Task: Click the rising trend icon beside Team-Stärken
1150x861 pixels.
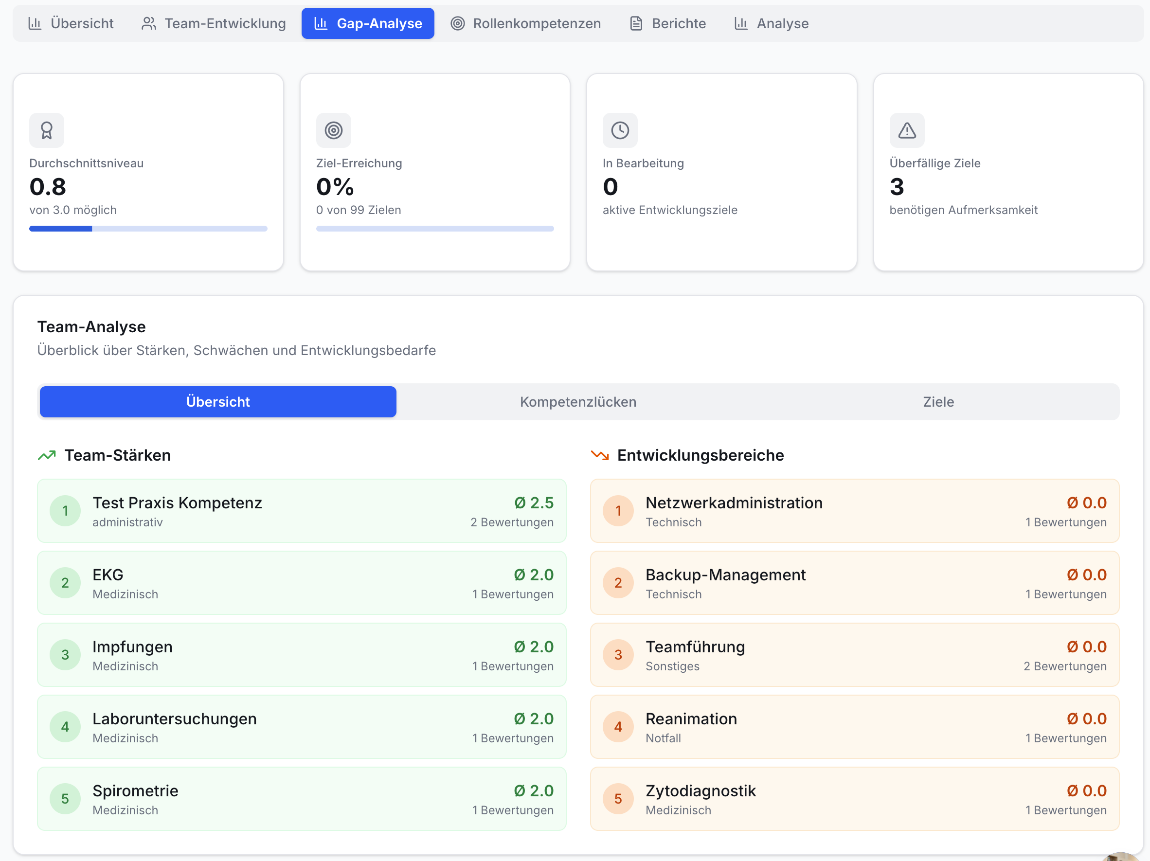Action: 47,455
